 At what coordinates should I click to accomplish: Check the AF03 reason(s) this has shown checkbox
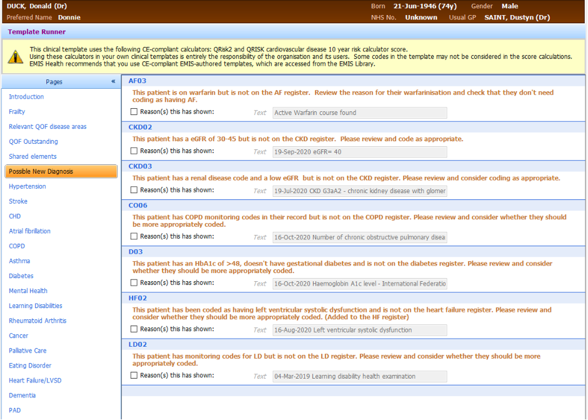[x=134, y=111]
